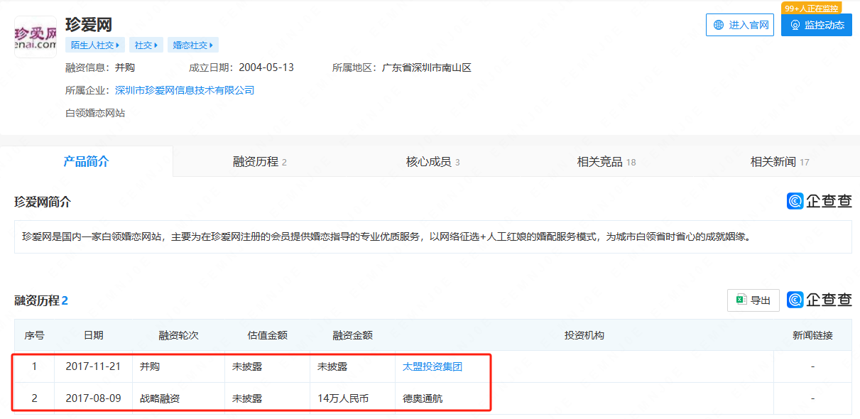
Task: Click the 日期 column header
Action: coord(93,335)
